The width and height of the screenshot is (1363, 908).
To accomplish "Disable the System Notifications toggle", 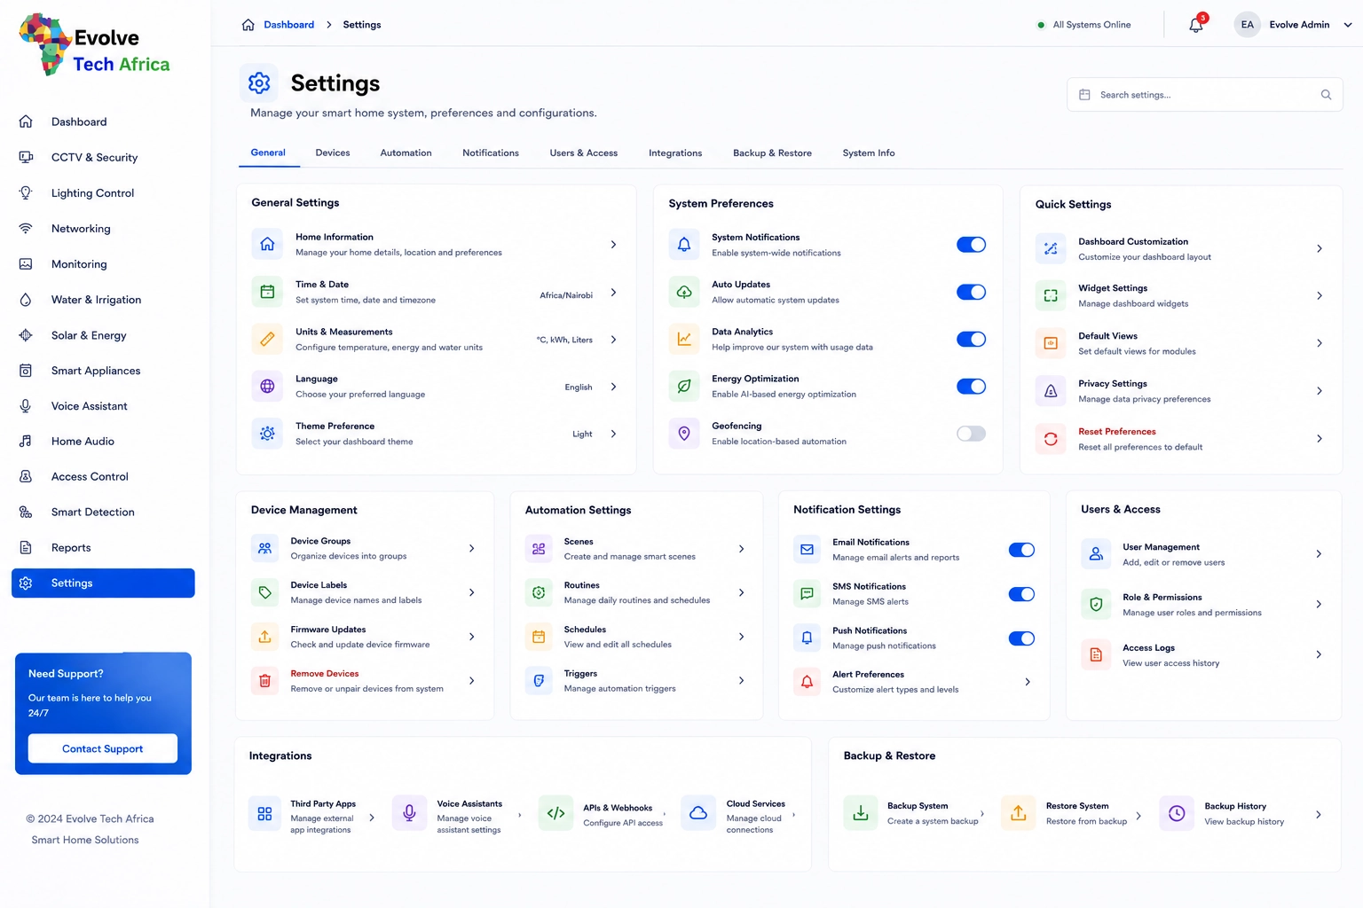I will 971,245.
